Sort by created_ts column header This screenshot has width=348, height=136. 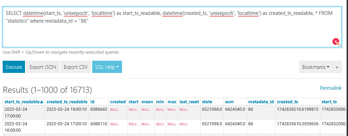(x=287, y=102)
